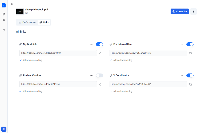
Task: Click the Y Combinator title
Action: [121, 75]
